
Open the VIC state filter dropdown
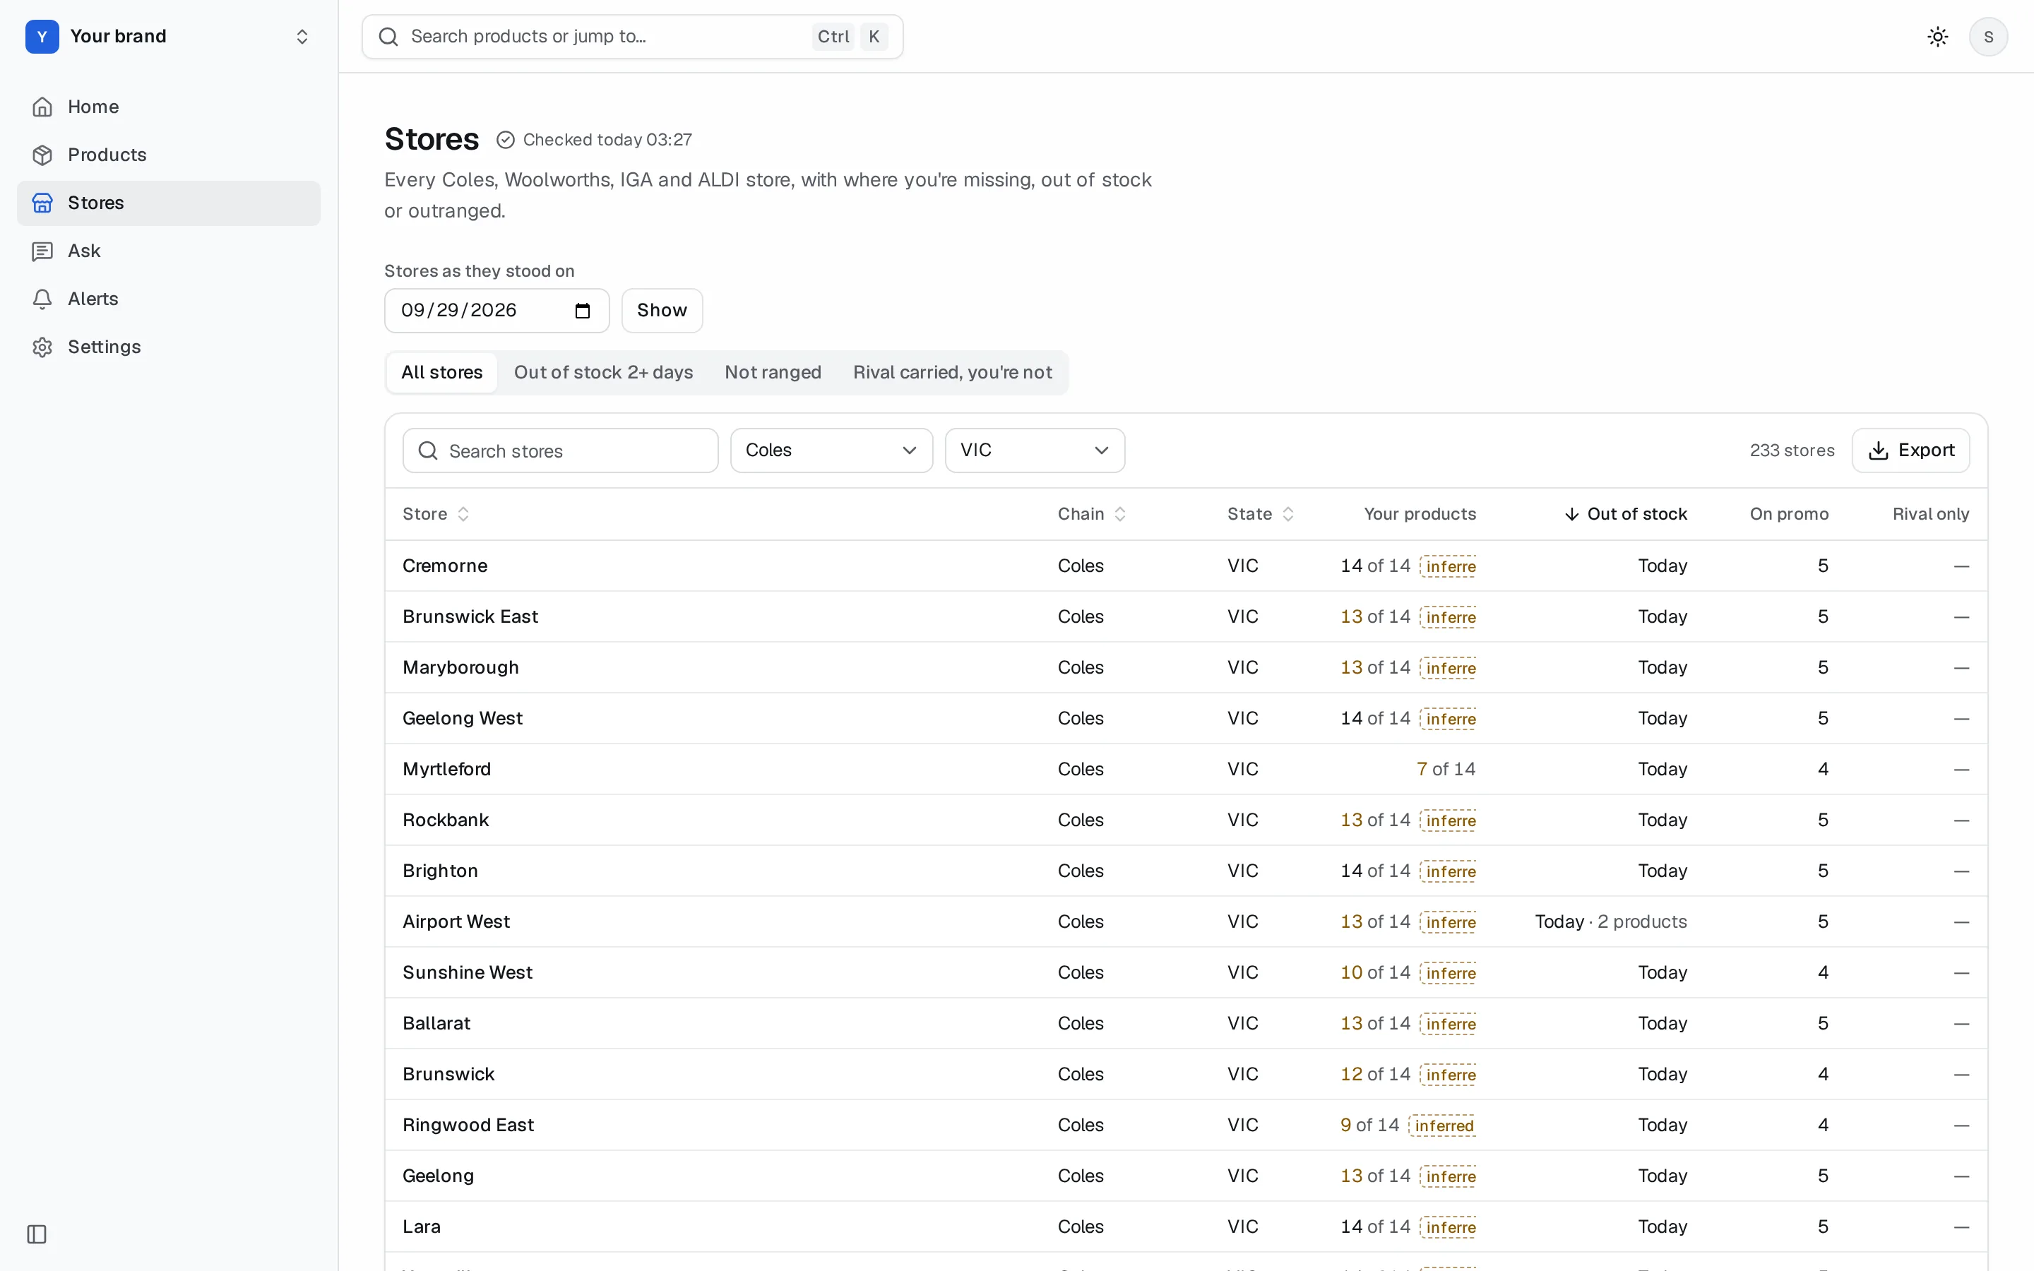pyautogui.click(x=1035, y=450)
